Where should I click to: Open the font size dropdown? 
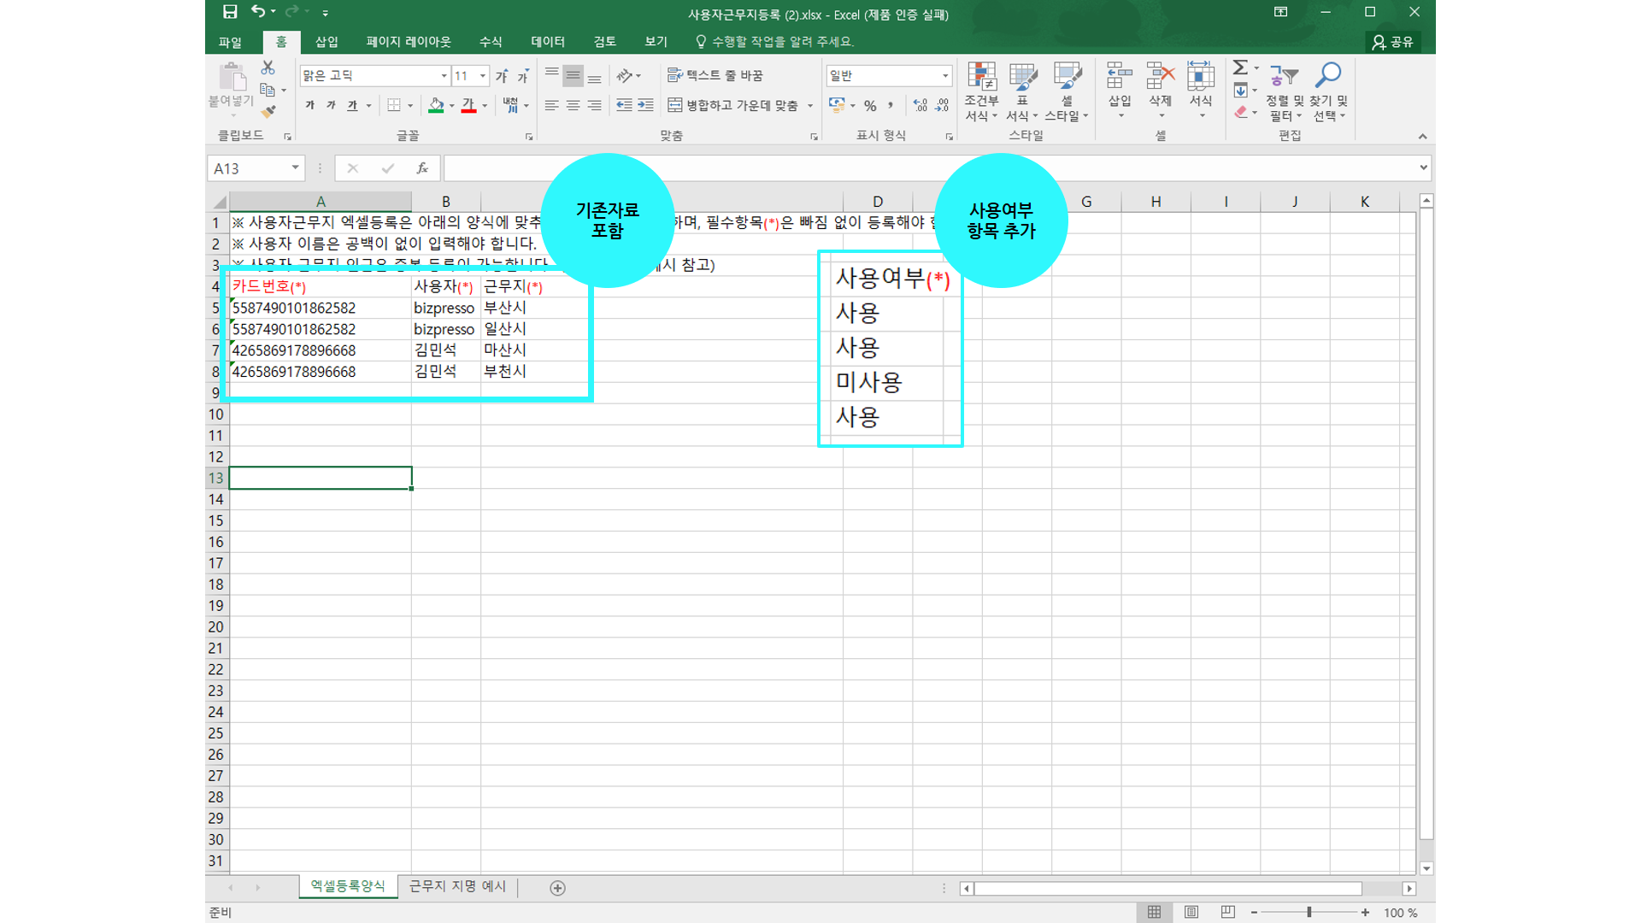(483, 76)
